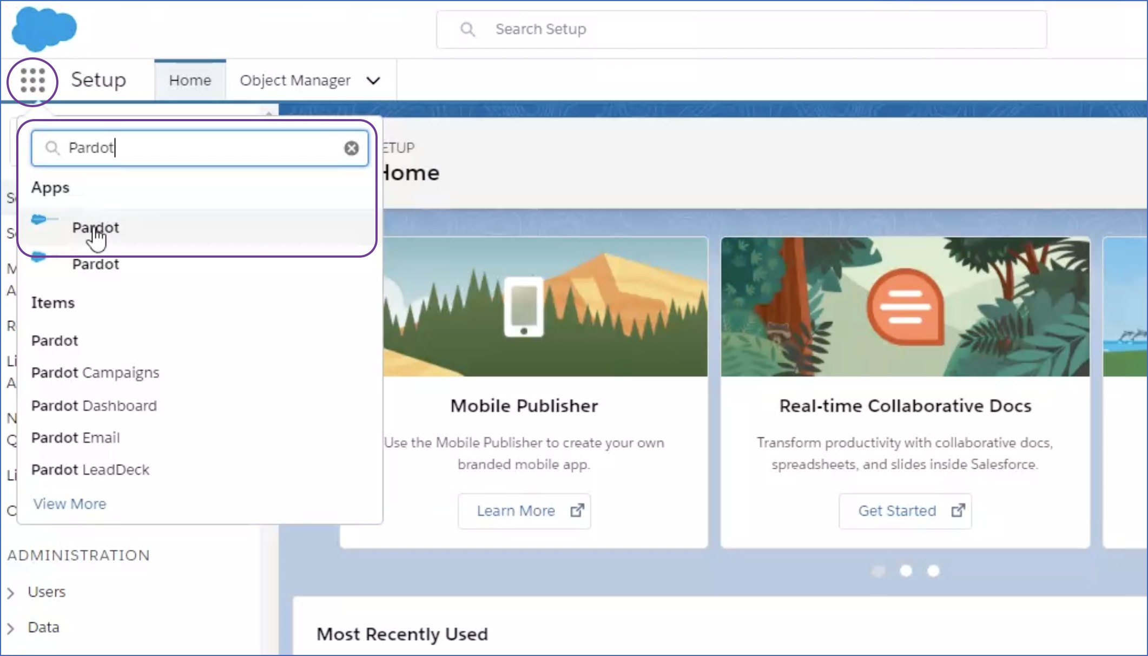Open the second Pardot app result
The image size is (1148, 656).
(197, 264)
